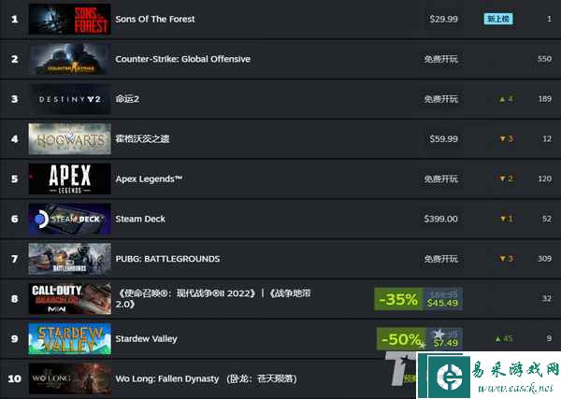Screen dimensions: 561x399
Task: Open the Sons Of The Forest title link
Action: (155, 19)
